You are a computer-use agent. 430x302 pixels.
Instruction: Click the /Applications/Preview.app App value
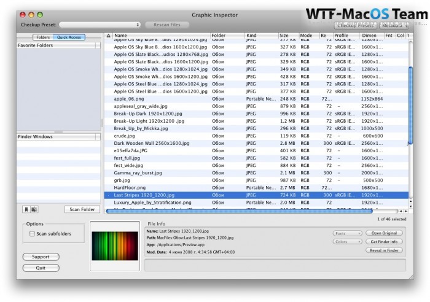coord(181,245)
